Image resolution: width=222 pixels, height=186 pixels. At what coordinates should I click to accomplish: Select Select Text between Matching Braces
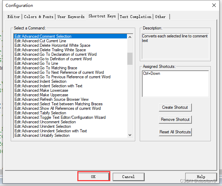click(70, 104)
